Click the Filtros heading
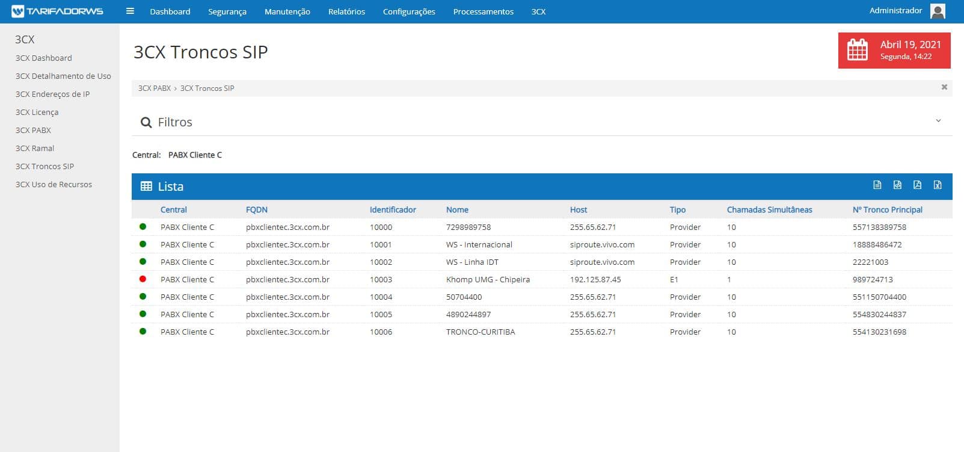Viewport: 964px width, 452px height. [175, 122]
